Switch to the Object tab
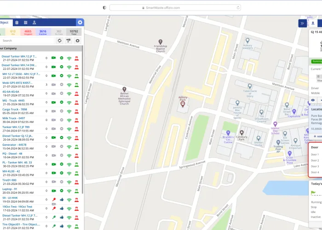This screenshot has height=230, width=322. [x=4, y=23]
